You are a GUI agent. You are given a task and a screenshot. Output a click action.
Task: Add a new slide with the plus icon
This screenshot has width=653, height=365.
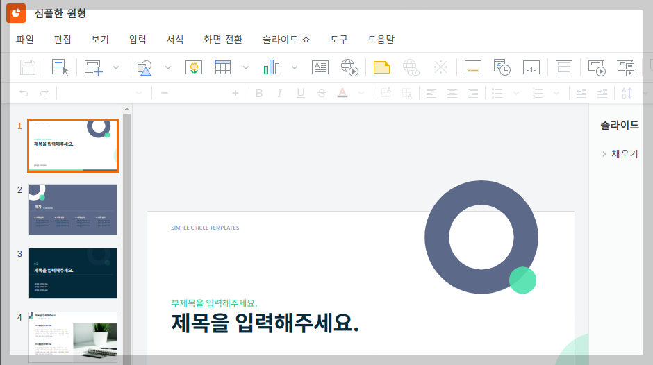click(x=93, y=67)
